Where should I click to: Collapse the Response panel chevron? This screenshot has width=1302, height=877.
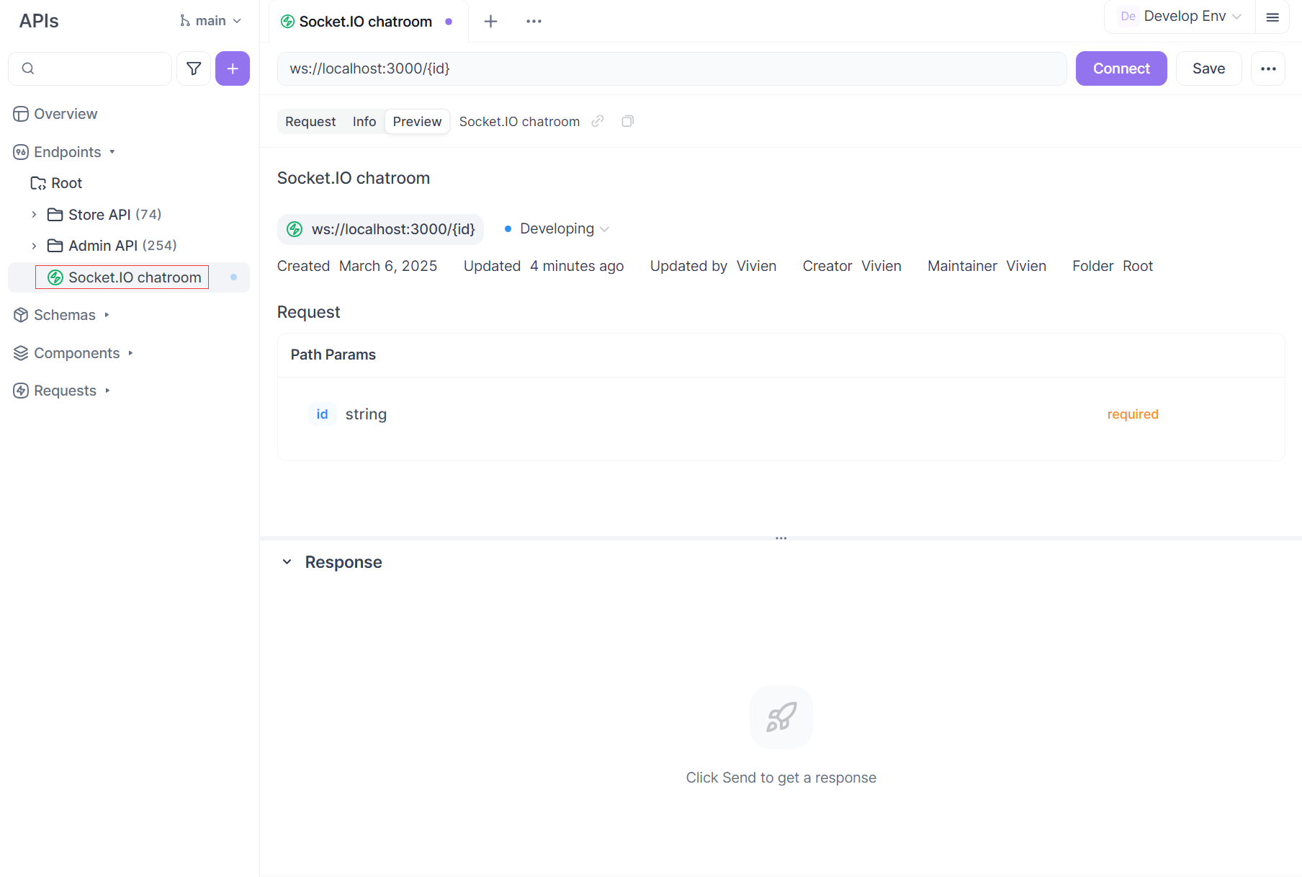coord(287,562)
